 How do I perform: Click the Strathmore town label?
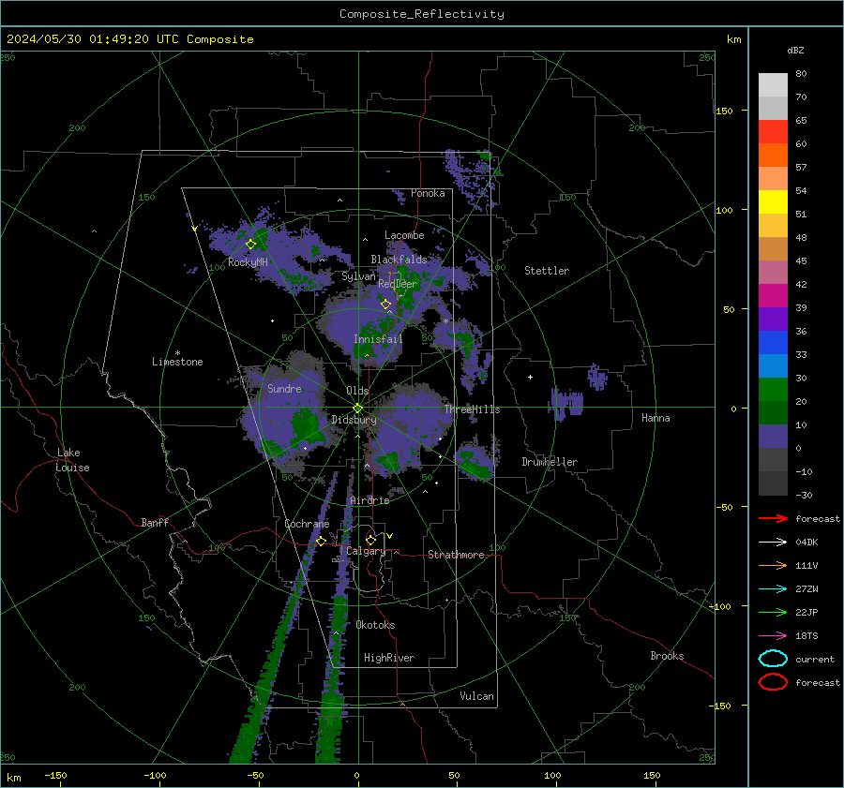pyautogui.click(x=456, y=555)
